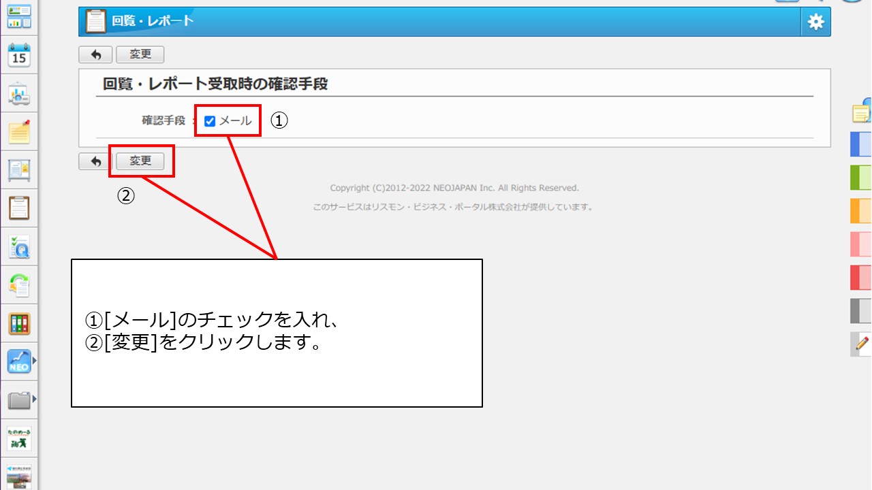
Task: Open the bulletin board icon in sidebar
Action: [19, 169]
